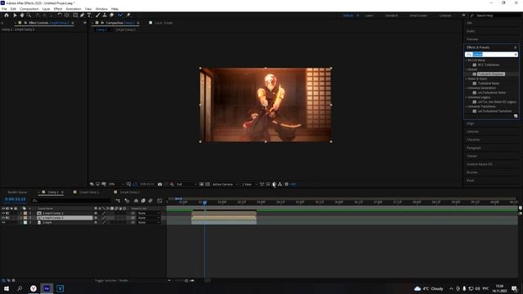Open the File menu

point(4,9)
